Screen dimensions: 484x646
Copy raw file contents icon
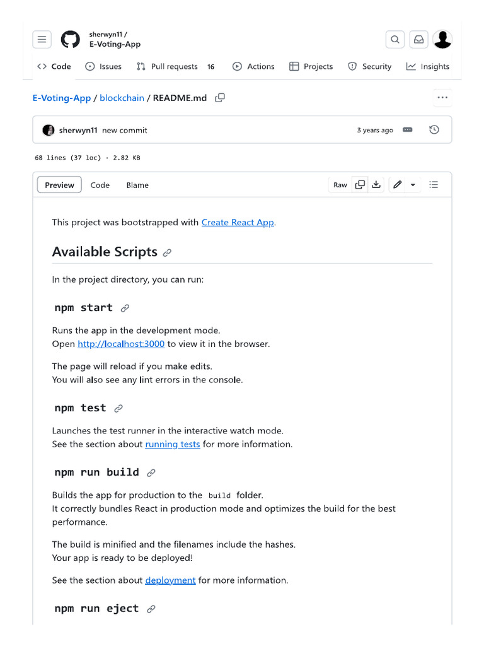pos(360,185)
